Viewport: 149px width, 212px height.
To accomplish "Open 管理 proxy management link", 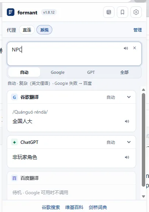I will [x=138, y=30].
